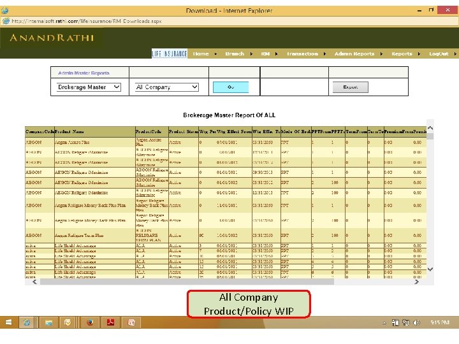The image size is (459, 344).
Task: Open Adobe Reader taskbar icon
Action: [x=110, y=322]
